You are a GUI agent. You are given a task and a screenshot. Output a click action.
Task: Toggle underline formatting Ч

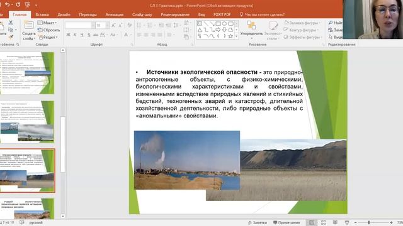pyautogui.click(x=82, y=35)
